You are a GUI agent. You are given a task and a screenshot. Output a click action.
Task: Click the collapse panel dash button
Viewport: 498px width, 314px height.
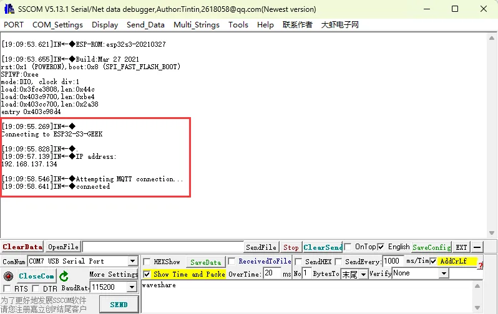pyautogui.click(x=477, y=247)
